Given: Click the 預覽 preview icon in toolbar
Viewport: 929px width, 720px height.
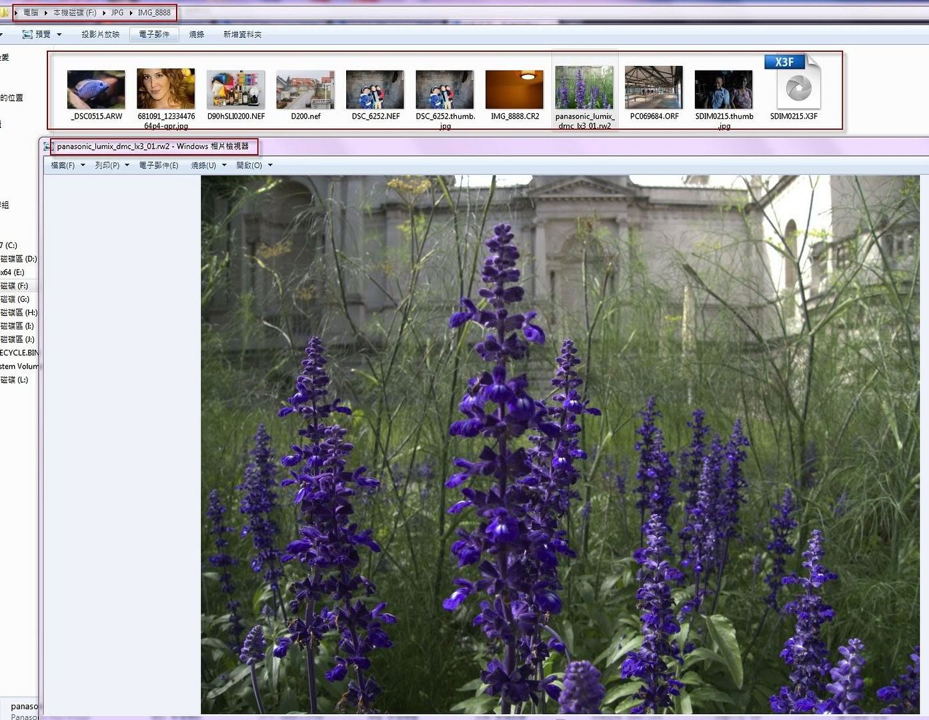Looking at the screenshot, I should 27,34.
